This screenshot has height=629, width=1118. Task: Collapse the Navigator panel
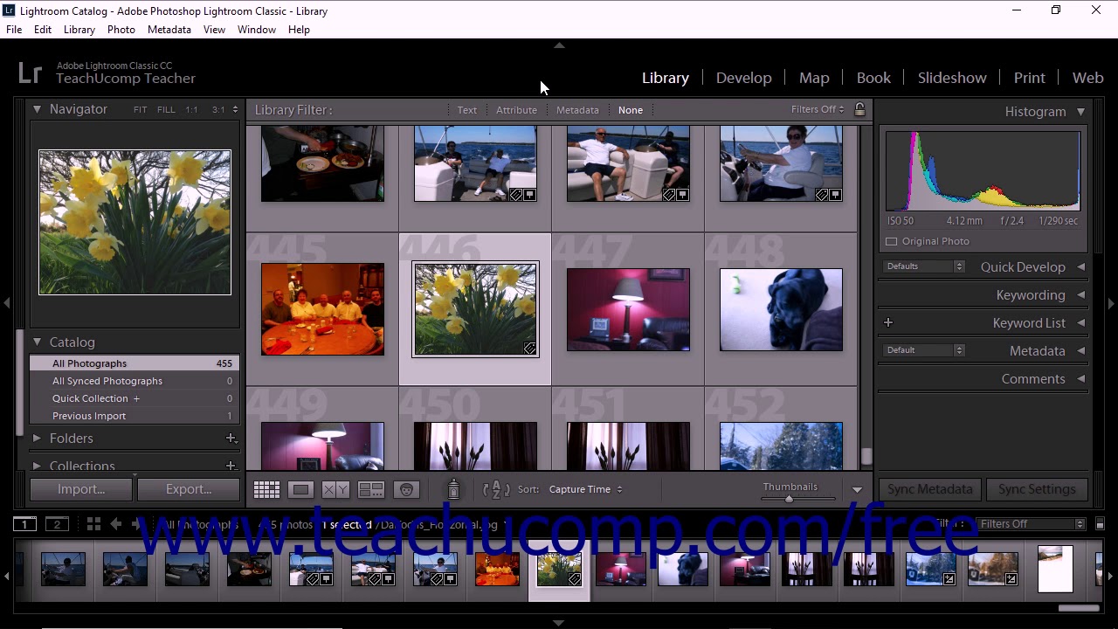pyautogui.click(x=37, y=109)
